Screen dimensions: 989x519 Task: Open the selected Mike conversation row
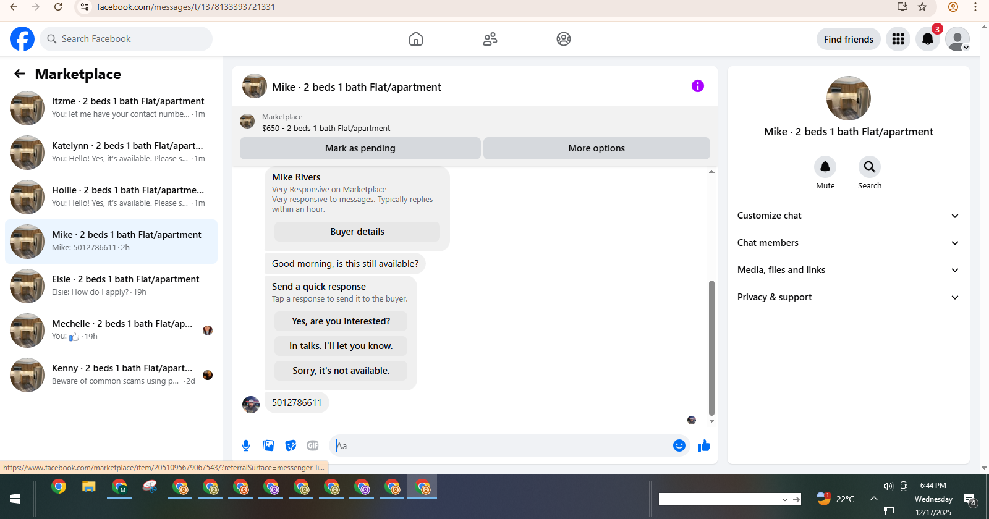coord(111,242)
